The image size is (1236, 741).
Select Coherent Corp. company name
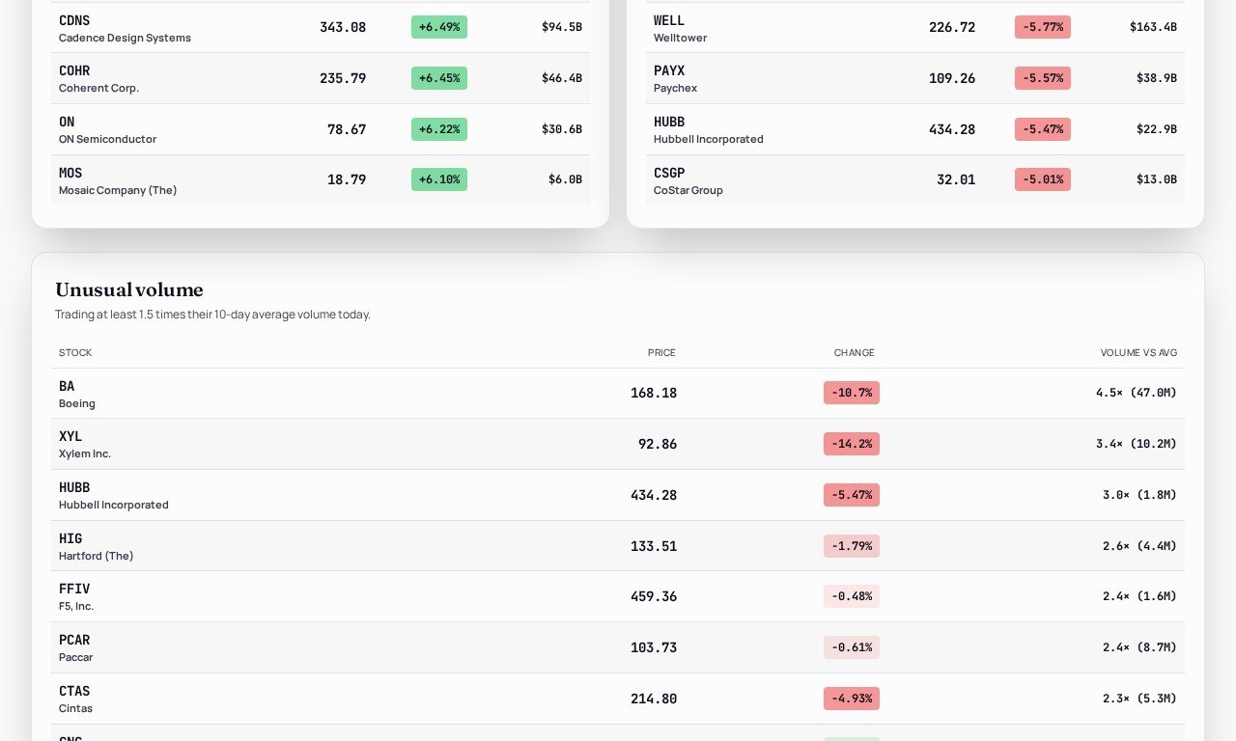point(98,88)
